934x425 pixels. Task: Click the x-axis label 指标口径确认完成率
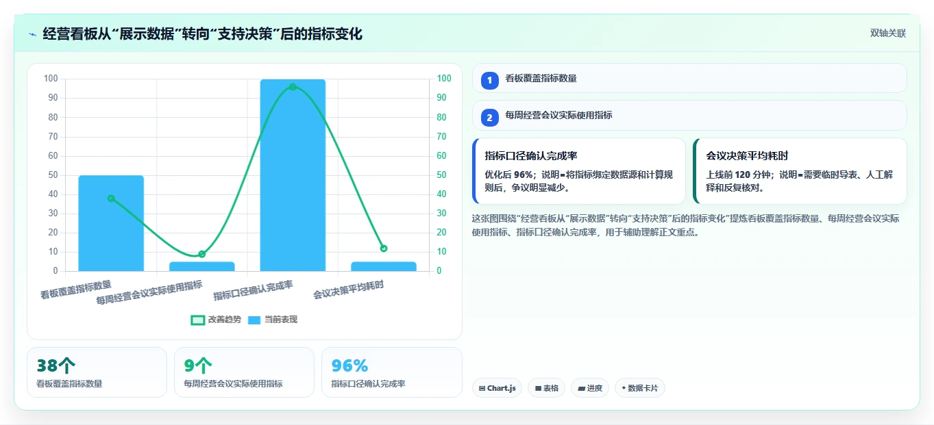253,290
